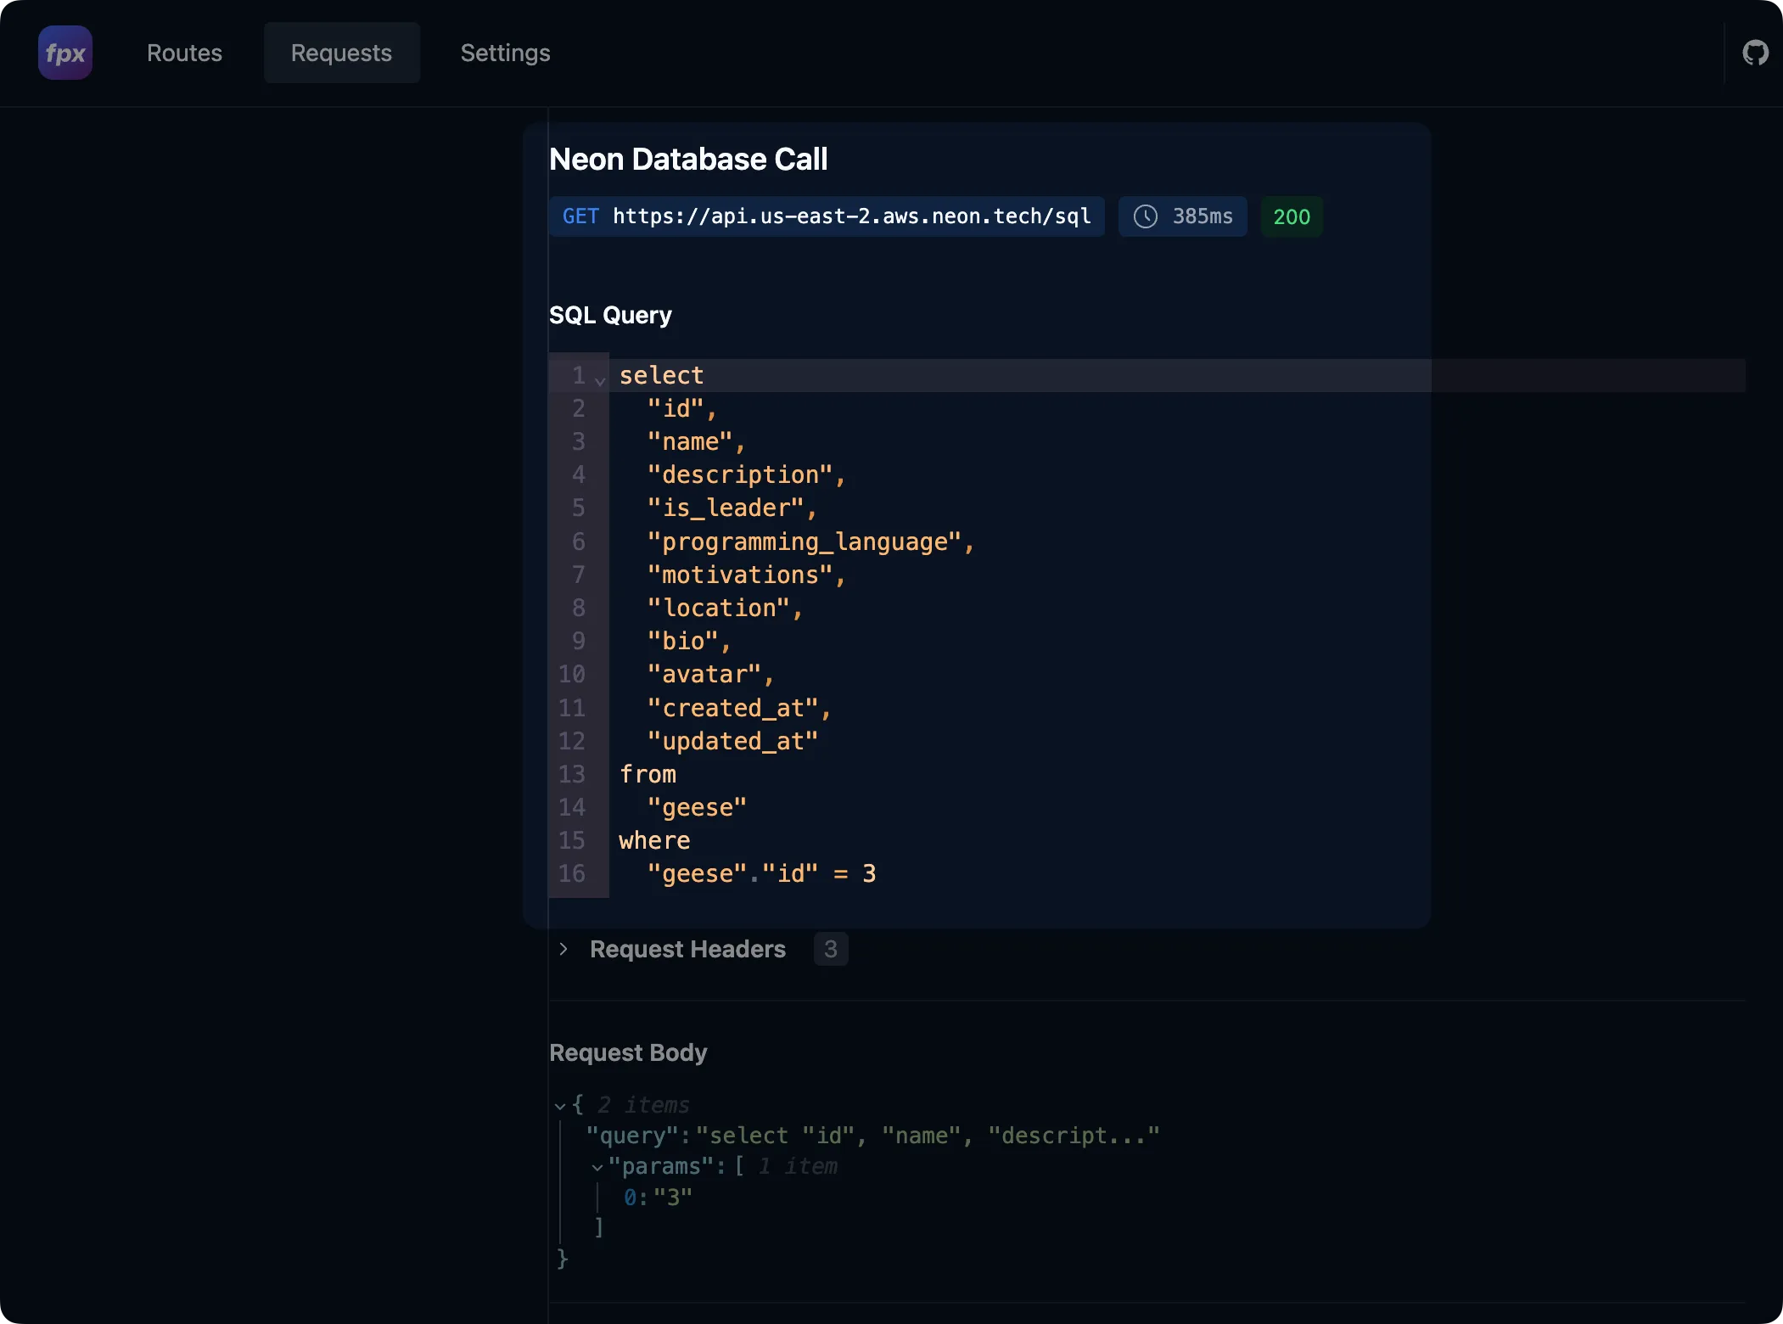Click the "updated_at" column line
1783x1324 pixels.
732,741
